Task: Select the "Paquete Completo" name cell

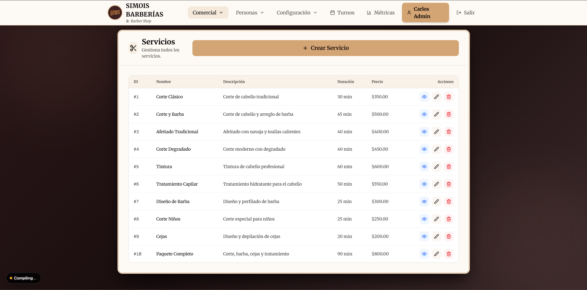Action: pos(175,254)
